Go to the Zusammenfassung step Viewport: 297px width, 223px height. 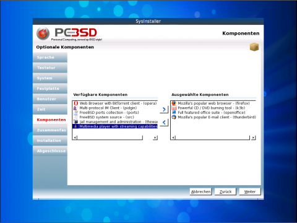(50, 130)
